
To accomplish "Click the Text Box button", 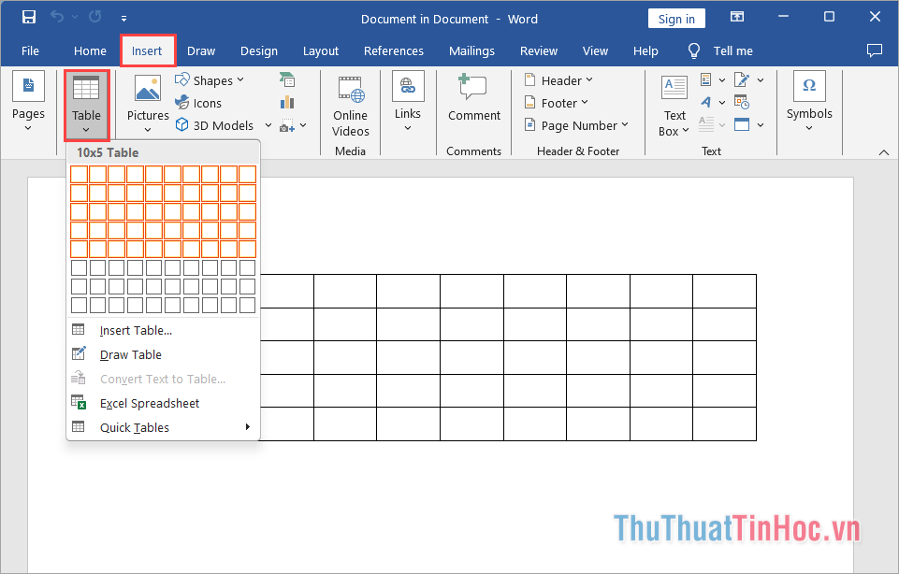I will pyautogui.click(x=674, y=107).
